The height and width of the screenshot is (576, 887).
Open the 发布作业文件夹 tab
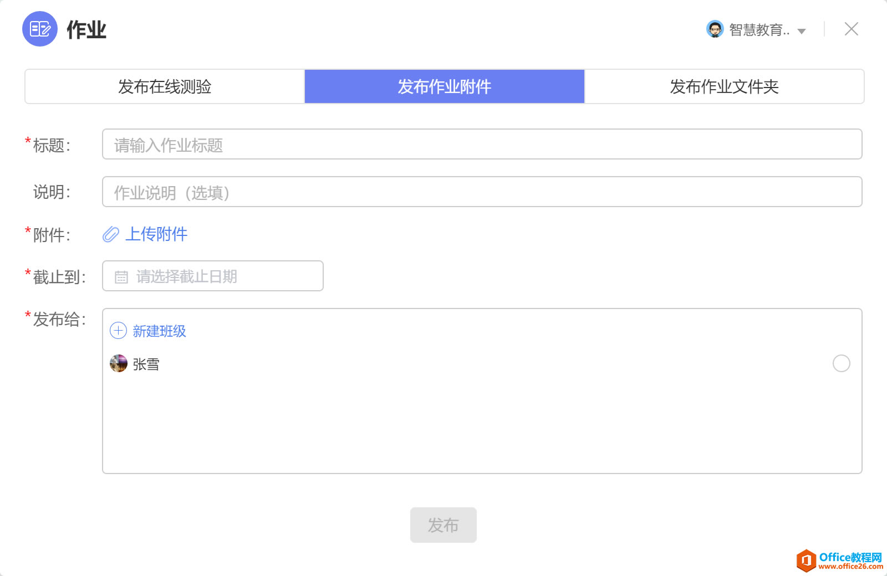(x=725, y=86)
